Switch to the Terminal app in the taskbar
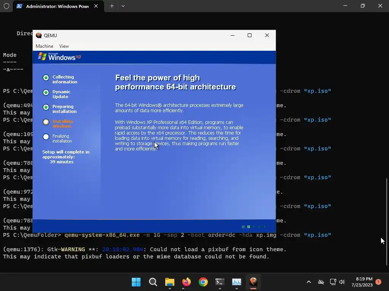 point(220,282)
